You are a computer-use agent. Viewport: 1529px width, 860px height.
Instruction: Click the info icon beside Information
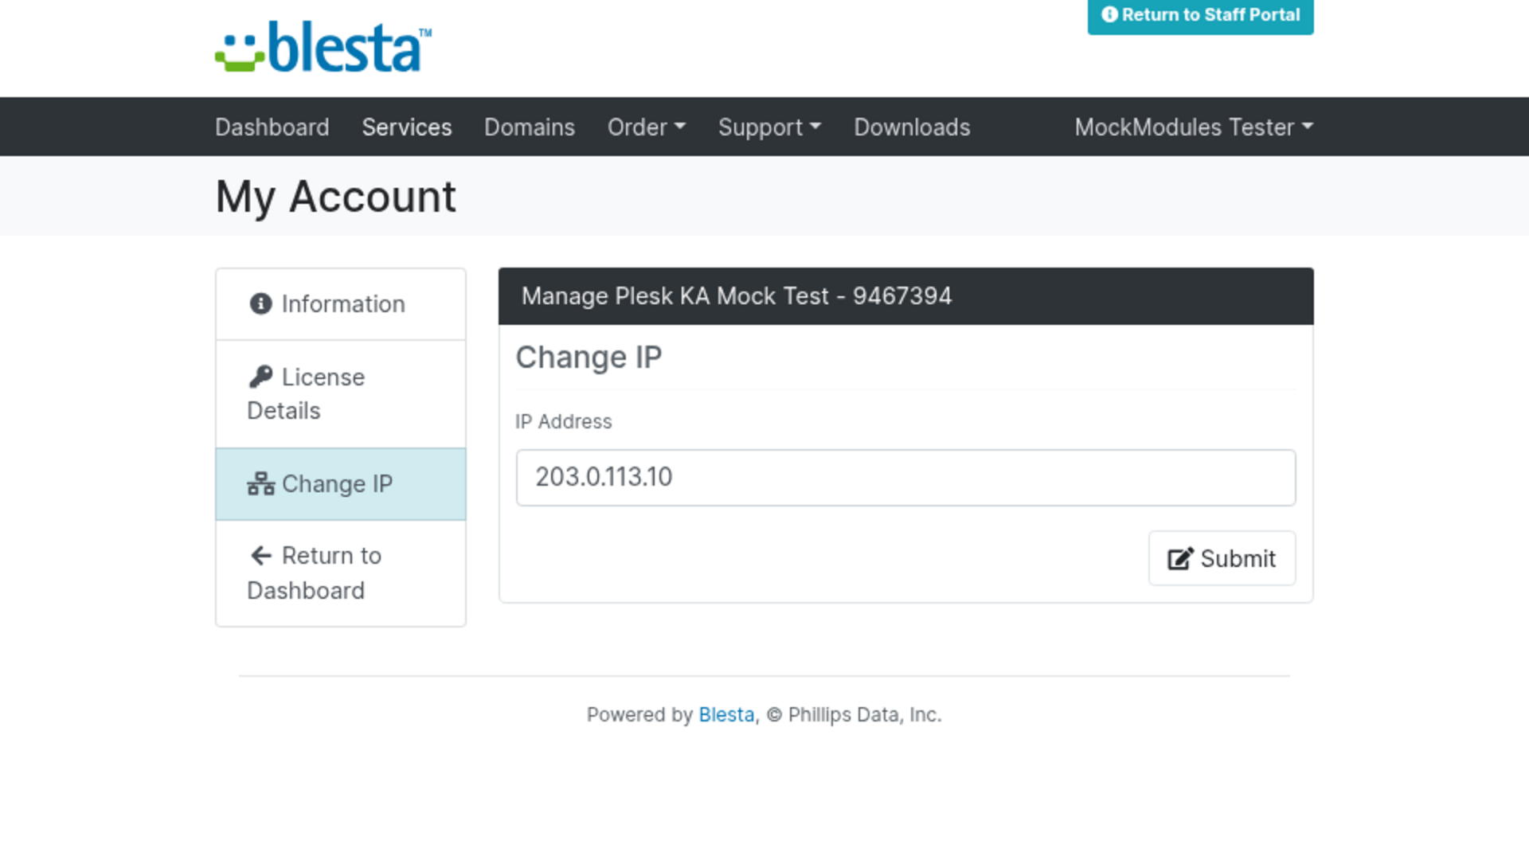pos(260,303)
